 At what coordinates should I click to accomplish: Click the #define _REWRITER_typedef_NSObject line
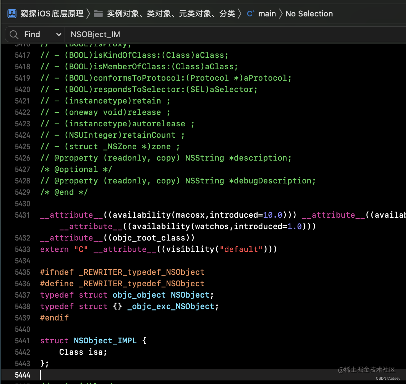click(x=122, y=283)
